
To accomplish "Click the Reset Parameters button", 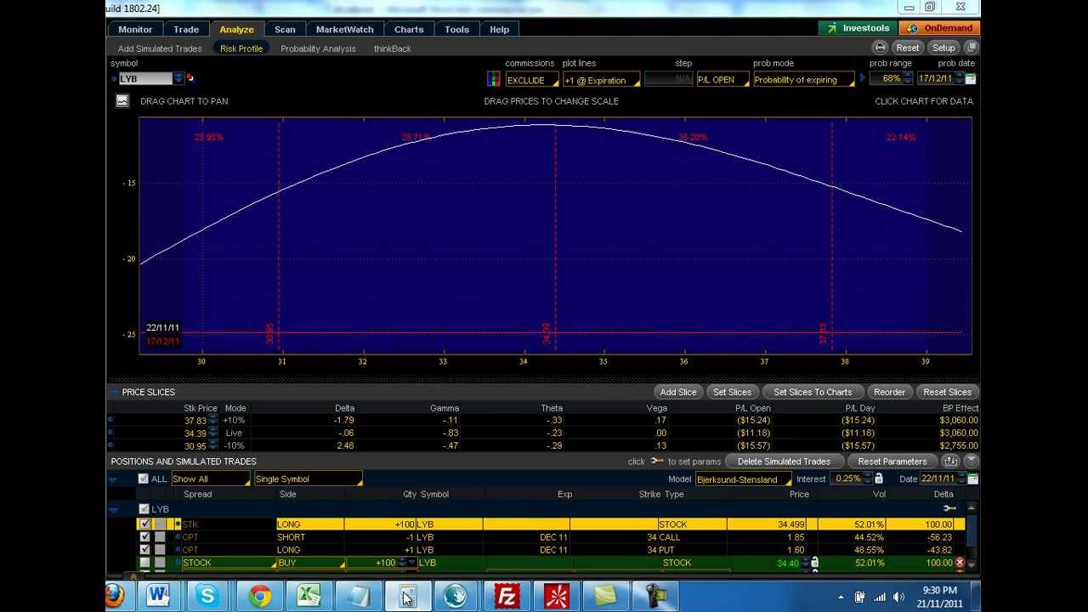I will tap(892, 461).
